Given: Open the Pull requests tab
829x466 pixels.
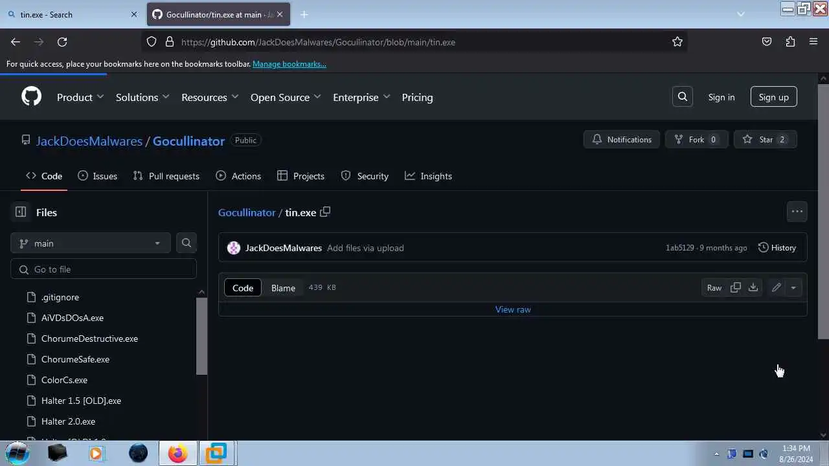Looking at the screenshot, I should [166, 176].
